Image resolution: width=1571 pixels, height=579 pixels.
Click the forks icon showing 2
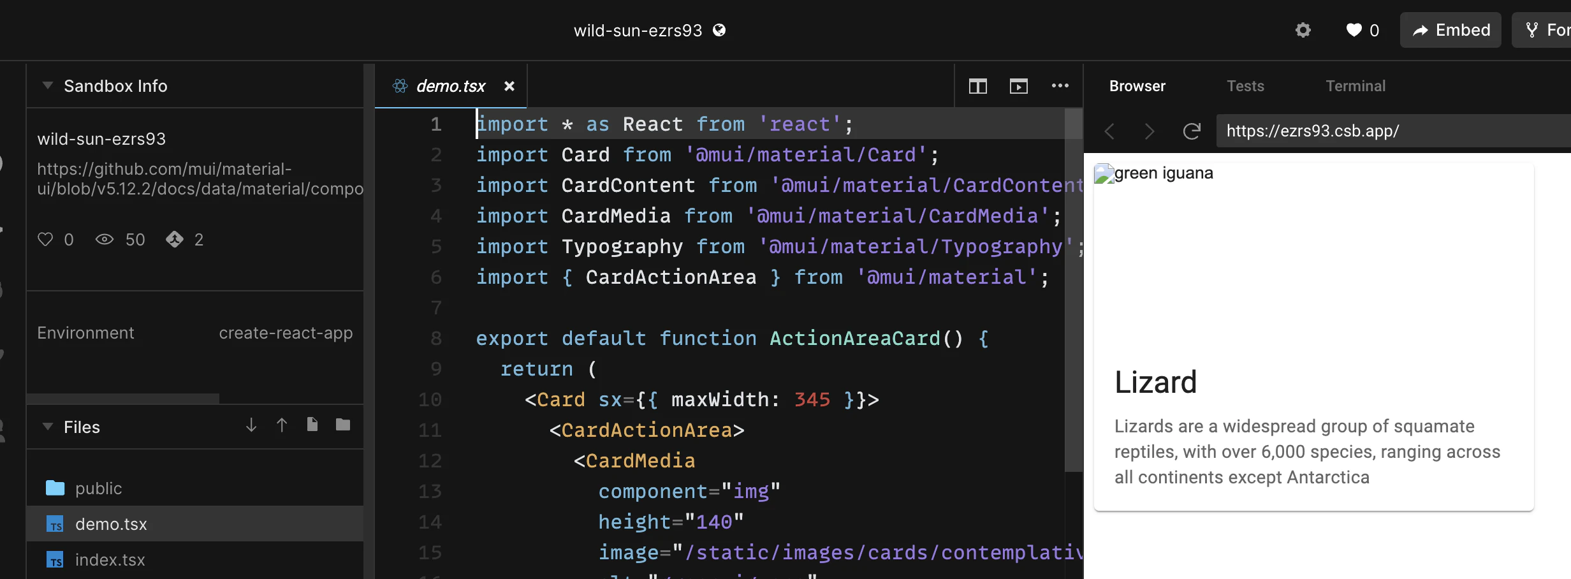(175, 239)
